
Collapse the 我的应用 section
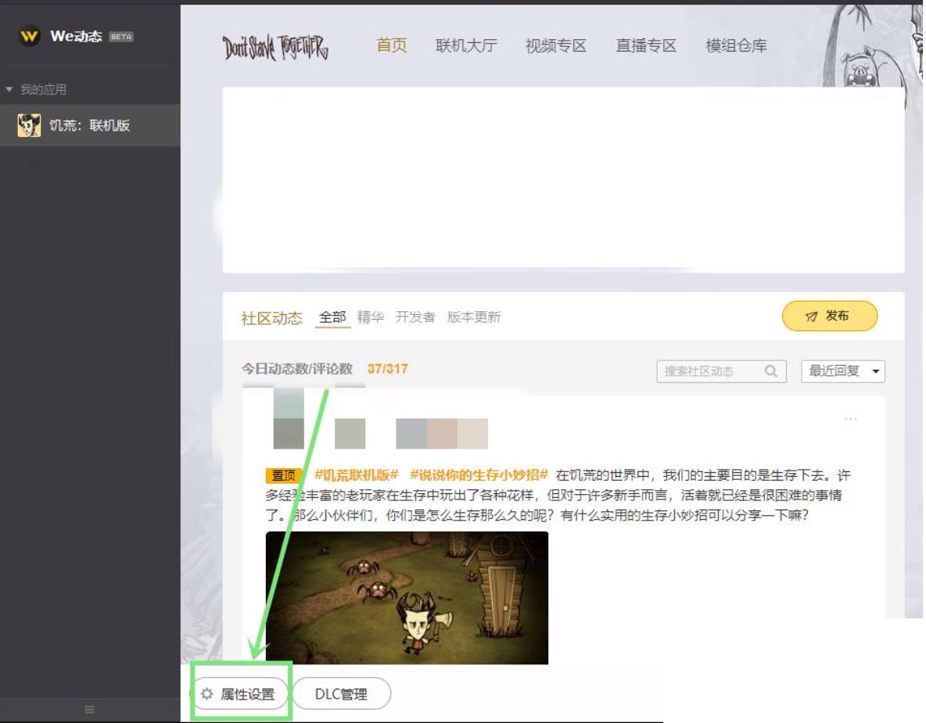pos(9,89)
